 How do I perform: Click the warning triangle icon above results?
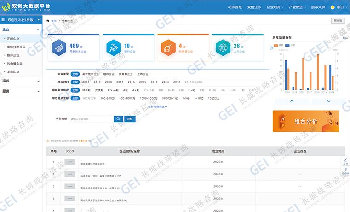[x=48, y=141]
